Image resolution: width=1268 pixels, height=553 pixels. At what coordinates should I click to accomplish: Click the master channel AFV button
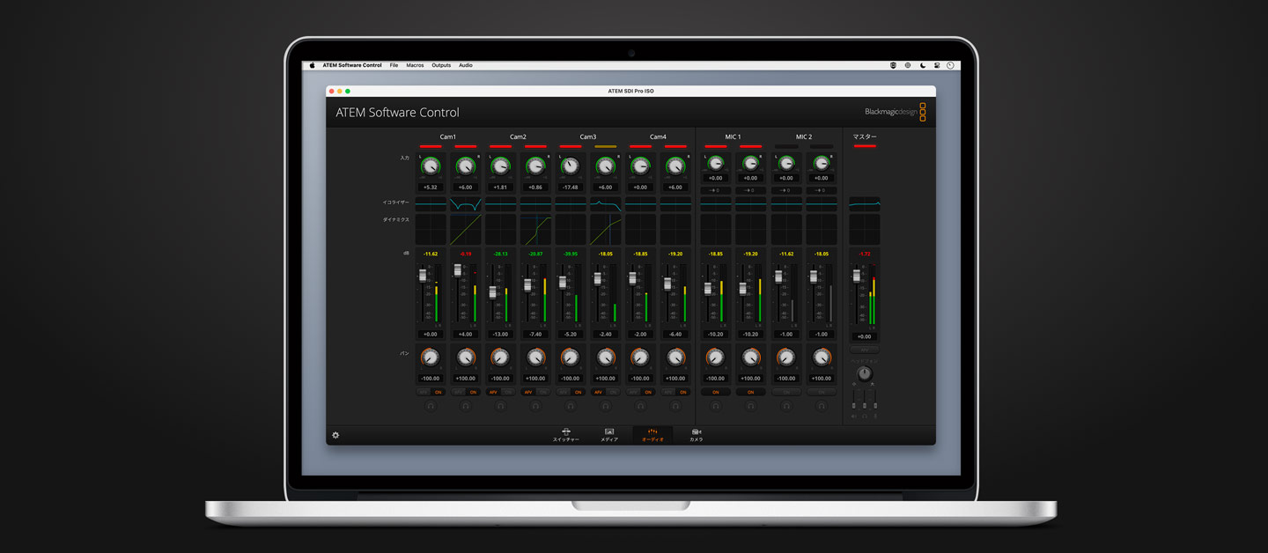[864, 350]
